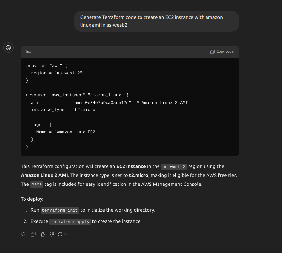282x253 pixels.
Task: Click the terraform init inline command
Action: coord(60,210)
